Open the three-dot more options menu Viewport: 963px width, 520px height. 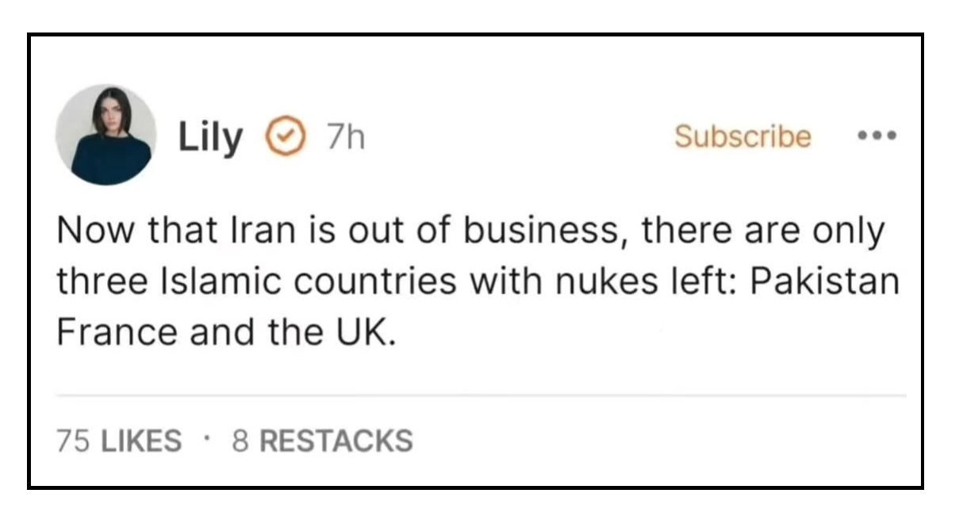[878, 136]
